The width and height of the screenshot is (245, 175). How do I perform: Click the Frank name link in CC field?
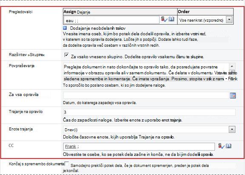(71, 147)
